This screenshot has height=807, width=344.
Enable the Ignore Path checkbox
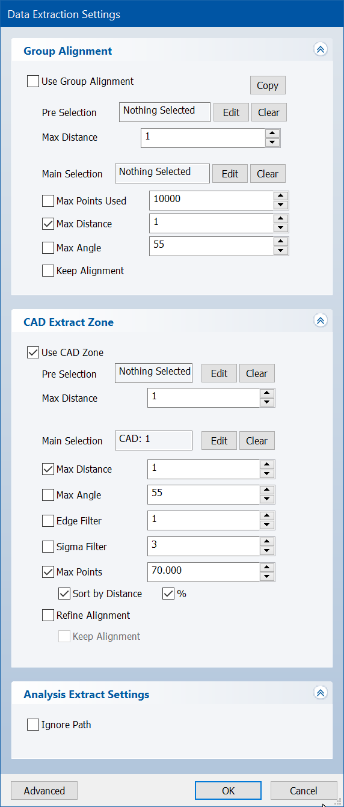coord(33,725)
